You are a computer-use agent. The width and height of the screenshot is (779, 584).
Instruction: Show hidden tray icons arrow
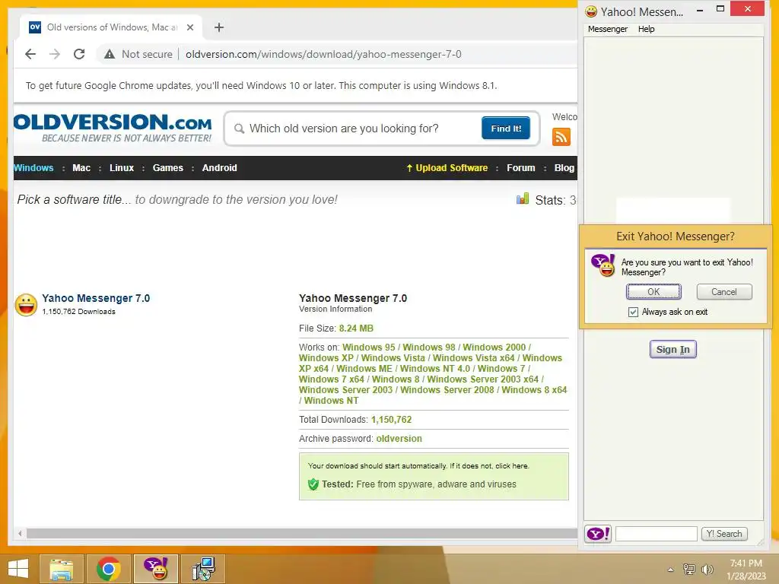[671, 570]
